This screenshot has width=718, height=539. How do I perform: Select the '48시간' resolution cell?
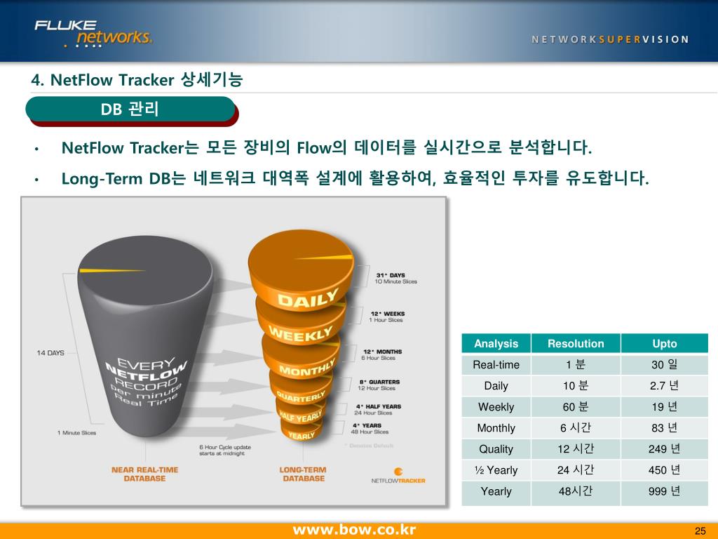tap(576, 492)
